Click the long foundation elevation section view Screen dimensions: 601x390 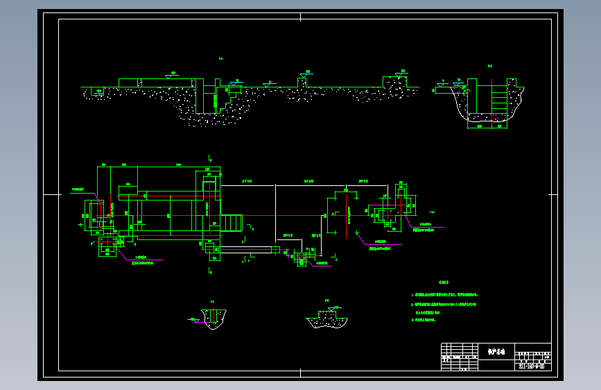tap(250, 99)
